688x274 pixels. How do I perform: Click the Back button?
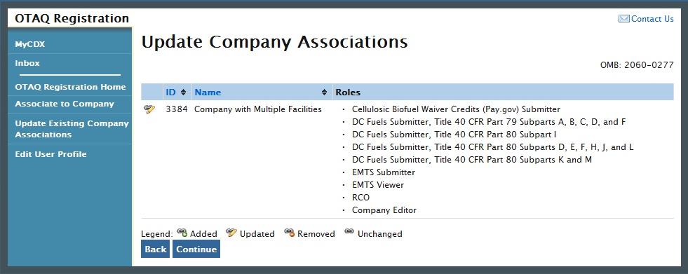coord(155,249)
